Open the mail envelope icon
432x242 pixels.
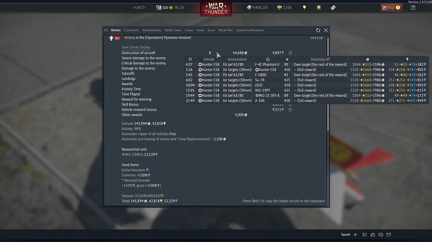coord(388,235)
